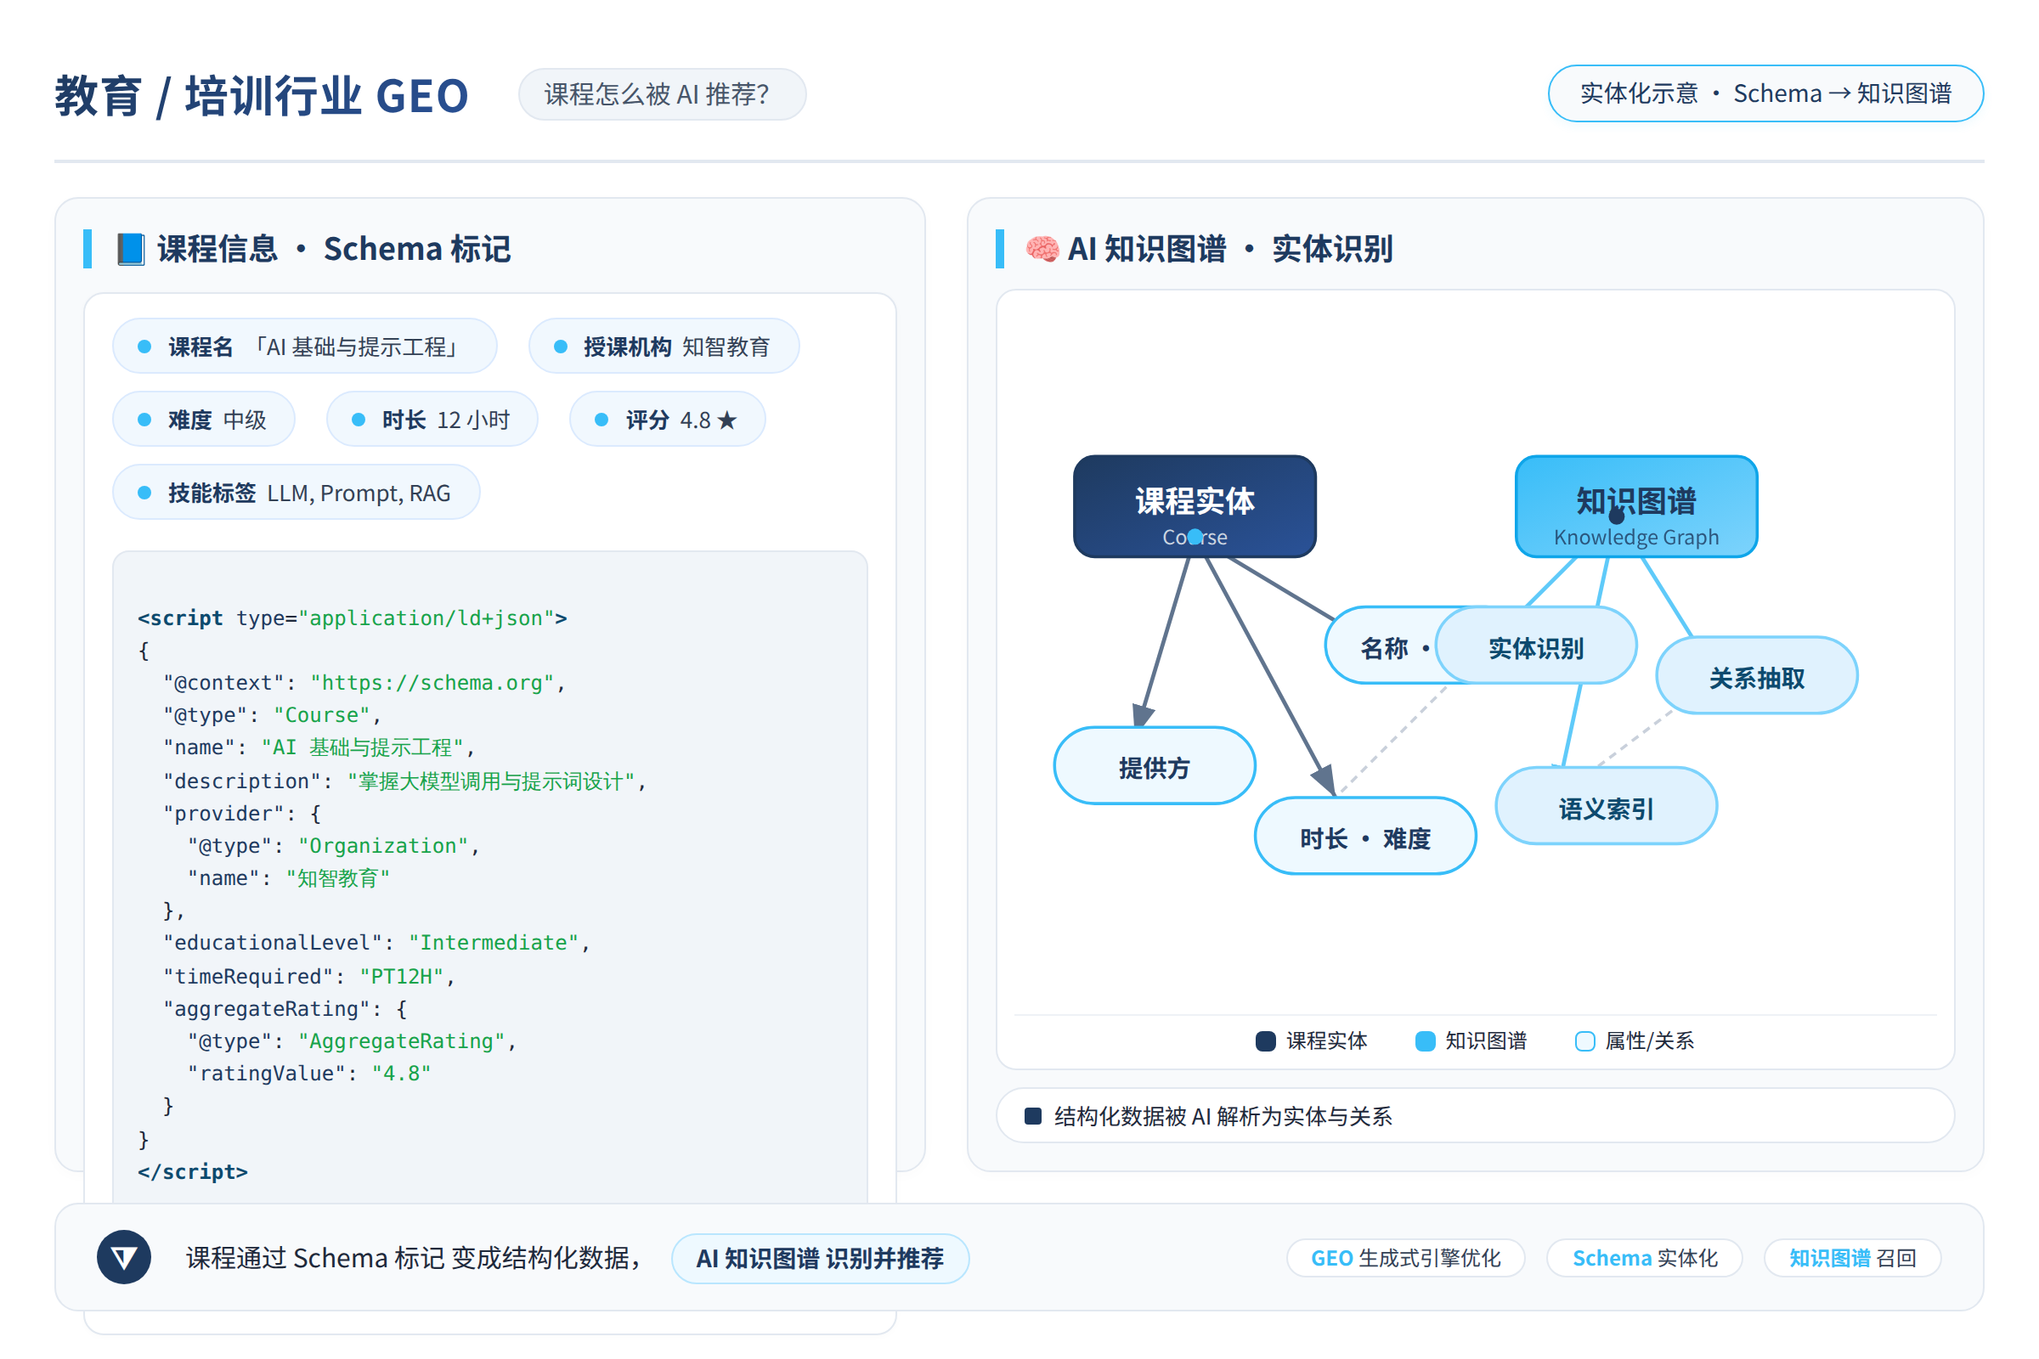Screen dimensions: 2039x1359
Task: Click the 教育 / 培训行业 GEO title
Action: pos(262,95)
